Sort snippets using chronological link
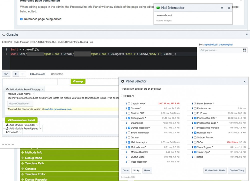This screenshot has height=181, width=250. [225, 45]
